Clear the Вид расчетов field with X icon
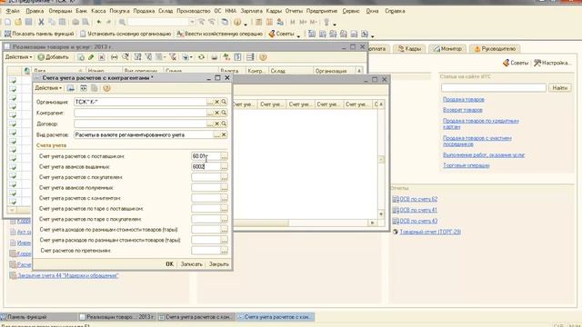The height and width of the screenshot is (327, 582). point(224,135)
